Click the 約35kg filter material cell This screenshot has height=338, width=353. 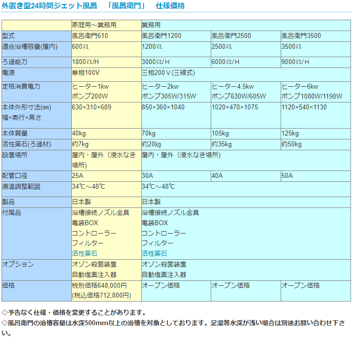pos(246,144)
